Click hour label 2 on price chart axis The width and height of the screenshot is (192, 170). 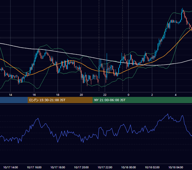pos(152,95)
